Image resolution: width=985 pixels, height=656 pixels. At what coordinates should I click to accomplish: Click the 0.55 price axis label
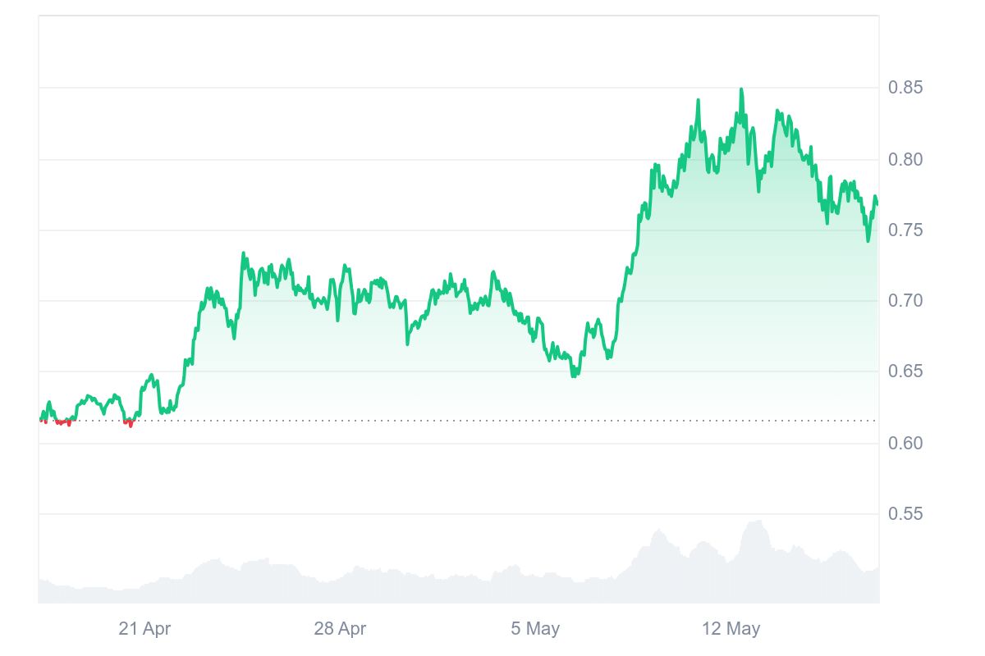[905, 514]
